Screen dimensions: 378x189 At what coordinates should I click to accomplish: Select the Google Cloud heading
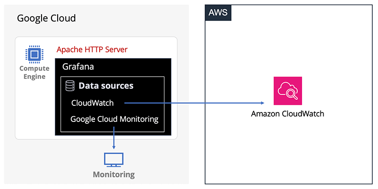click(46, 18)
